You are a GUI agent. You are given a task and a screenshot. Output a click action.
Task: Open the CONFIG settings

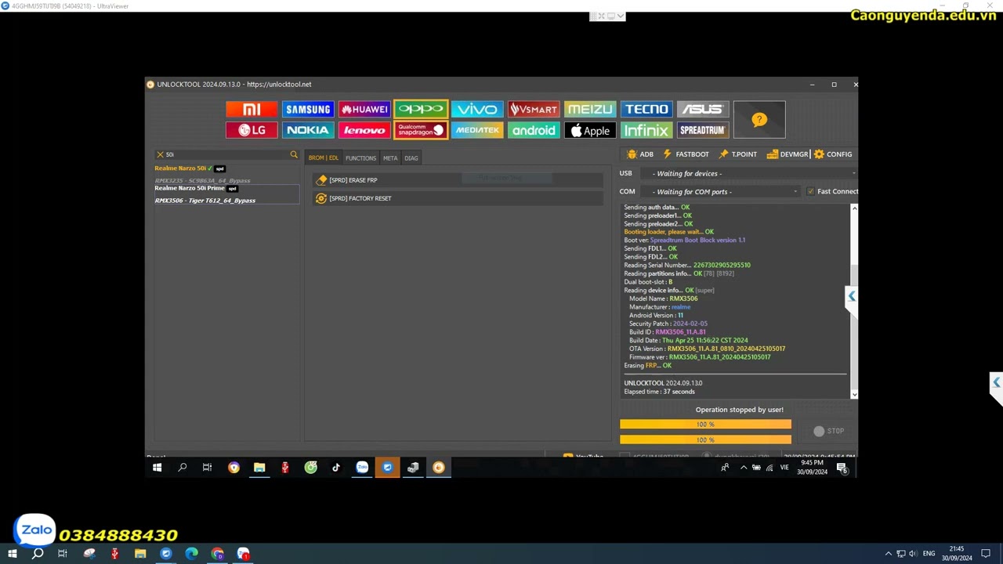[x=833, y=154]
